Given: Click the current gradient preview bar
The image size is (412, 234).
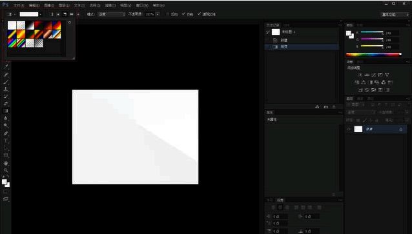Looking at the screenshot, I should click(29, 14).
